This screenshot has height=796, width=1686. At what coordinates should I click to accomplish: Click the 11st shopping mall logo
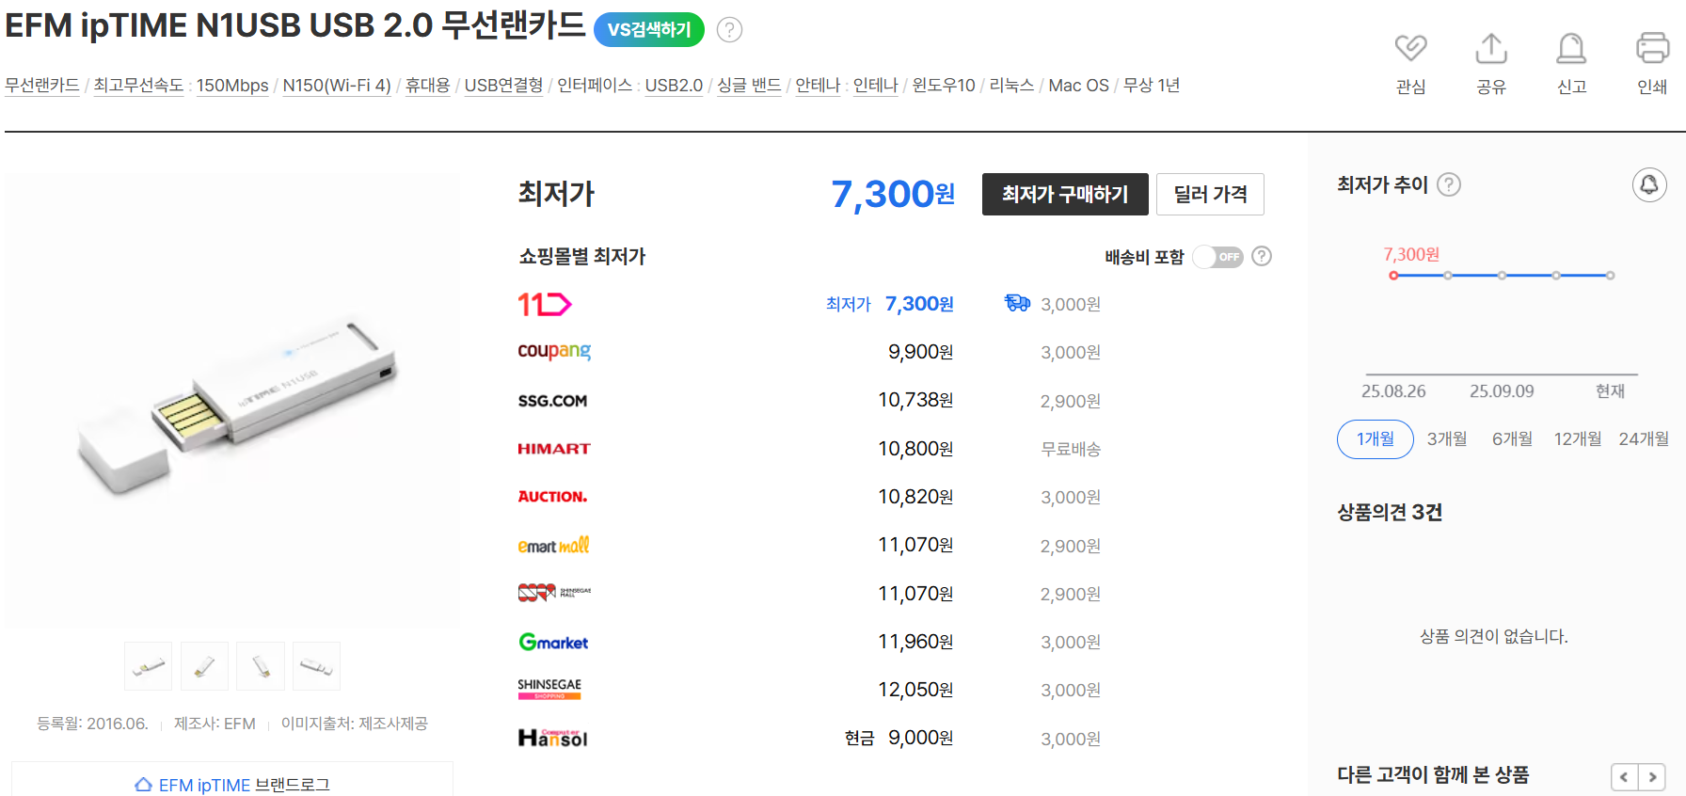545,304
